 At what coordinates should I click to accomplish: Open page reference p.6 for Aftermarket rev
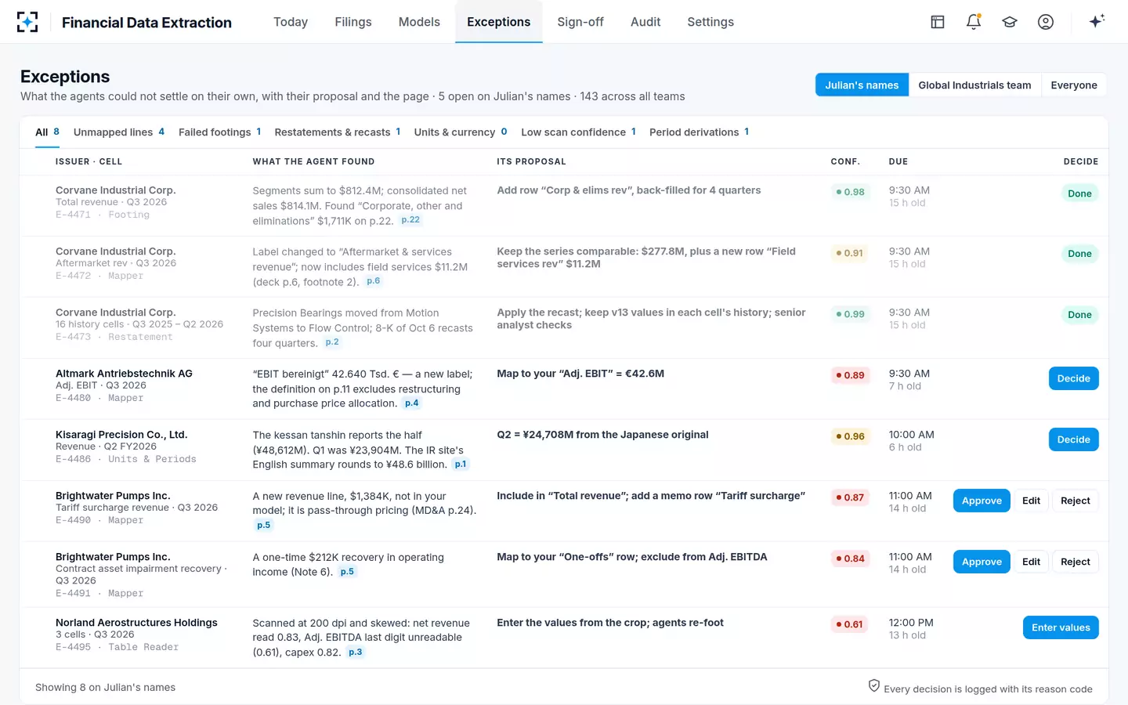pyautogui.click(x=374, y=281)
